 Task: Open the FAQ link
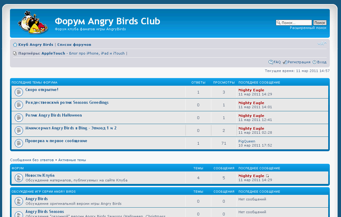coord(277,62)
